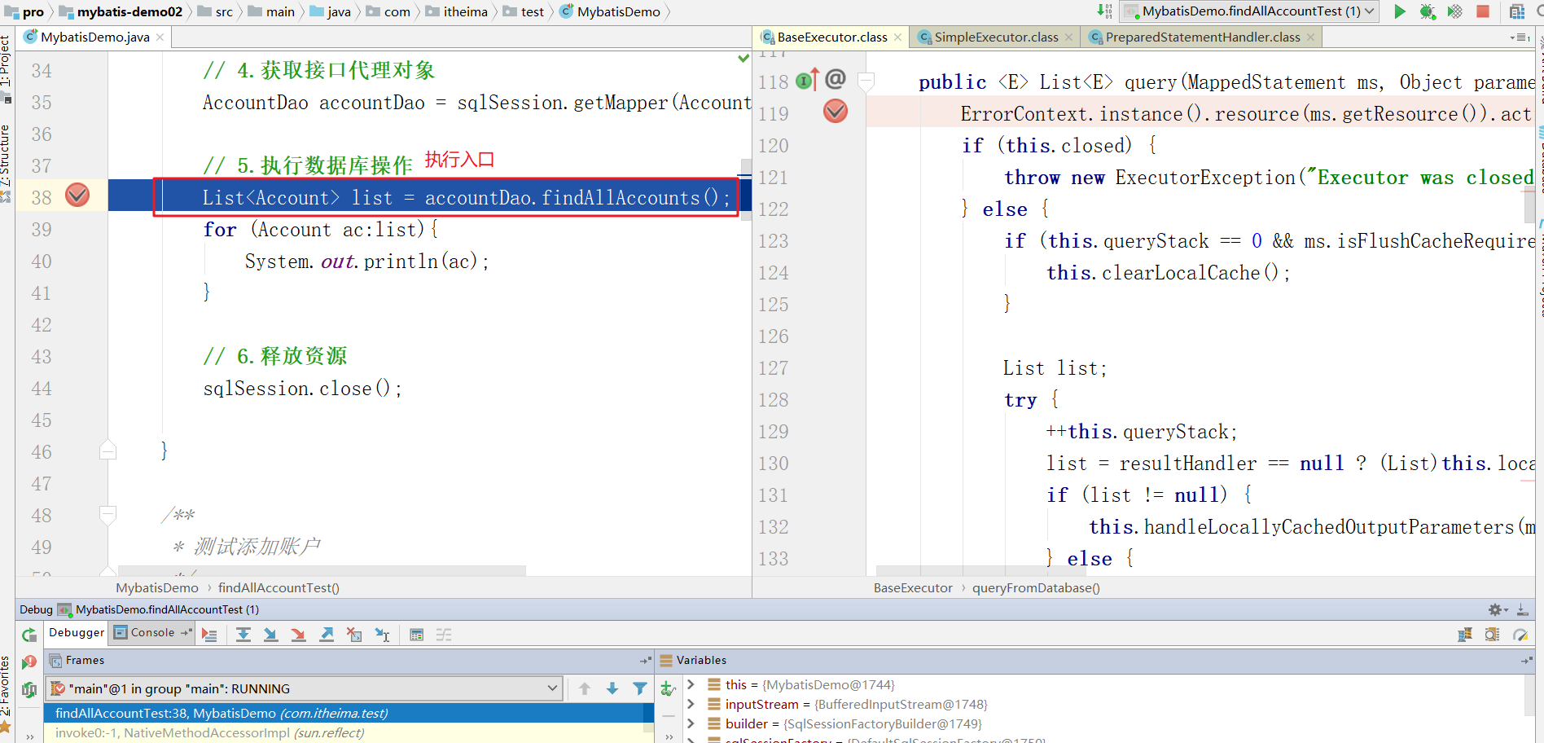The height and width of the screenshot is (743, 1544).
Task: Open Evaluate Expression calculator icon
Action: [x=416, y=635]
